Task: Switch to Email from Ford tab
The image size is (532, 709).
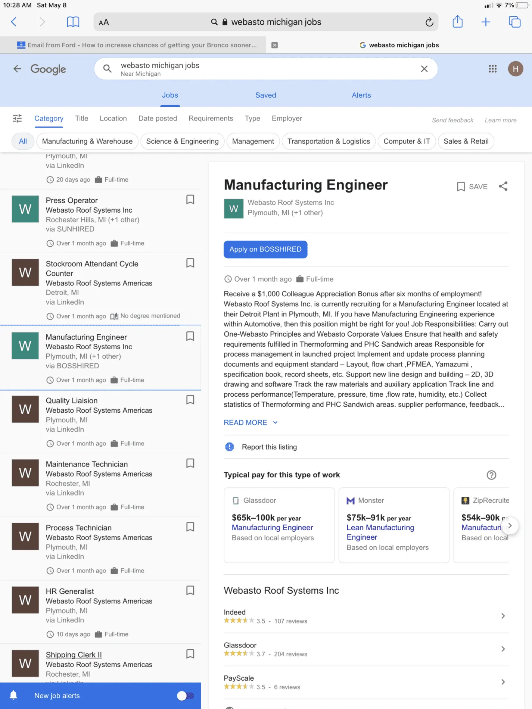Action: pos(137,45)
